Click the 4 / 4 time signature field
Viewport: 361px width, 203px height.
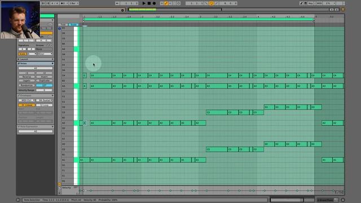[55, 3]
